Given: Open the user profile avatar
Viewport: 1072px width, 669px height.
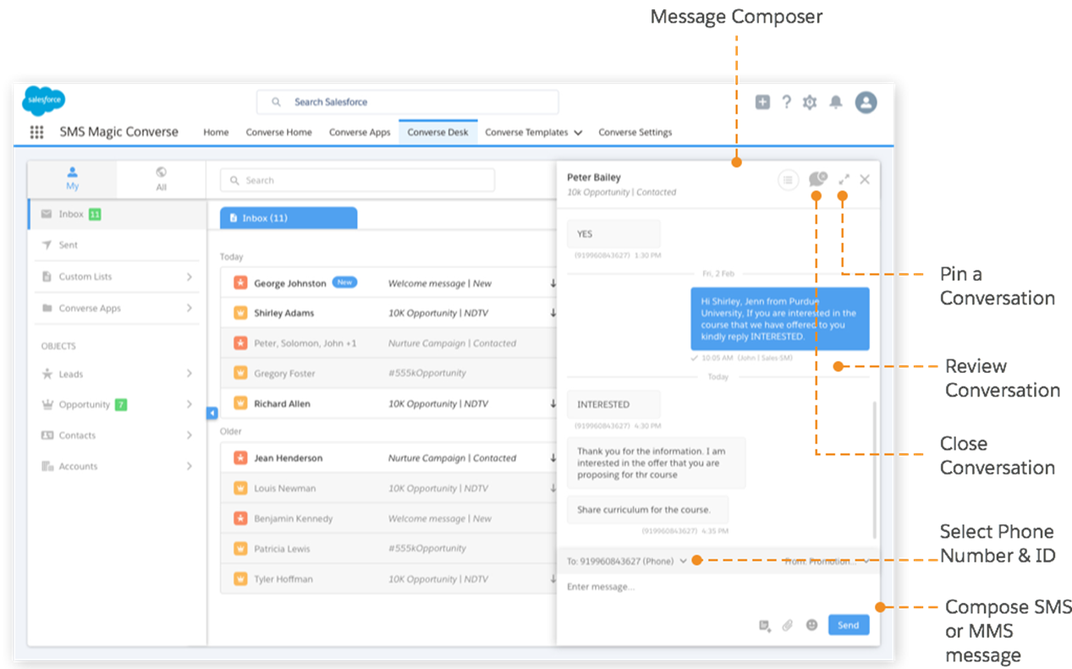Looking at the screenshot, I should [866, 102].
